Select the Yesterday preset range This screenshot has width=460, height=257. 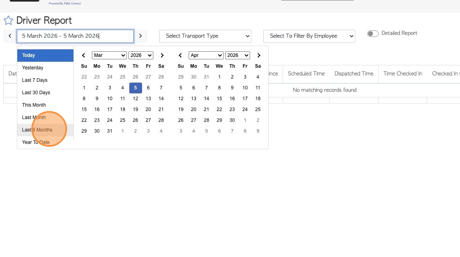pyautogui.click(x=45, y=68)
